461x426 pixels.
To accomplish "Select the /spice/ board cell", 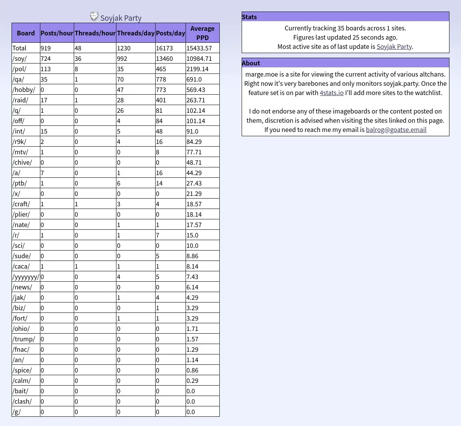I will click(x=26, y=370).
